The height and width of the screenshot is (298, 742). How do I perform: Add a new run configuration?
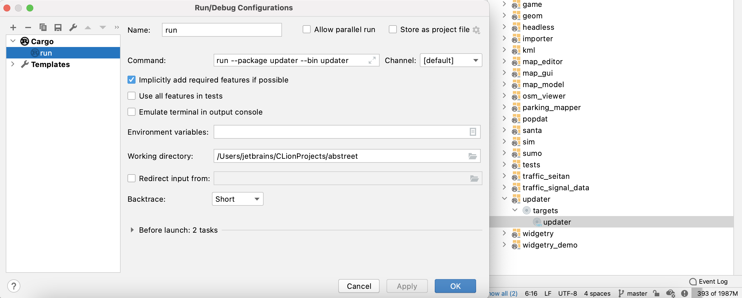(13, 28)
